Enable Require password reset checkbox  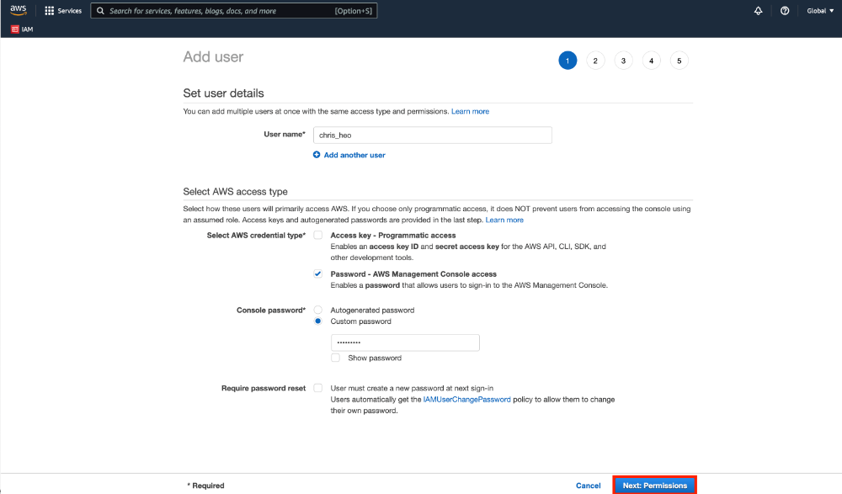(x=318, y=388)
